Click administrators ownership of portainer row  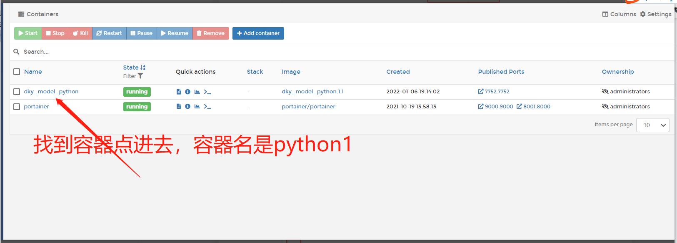626,107
